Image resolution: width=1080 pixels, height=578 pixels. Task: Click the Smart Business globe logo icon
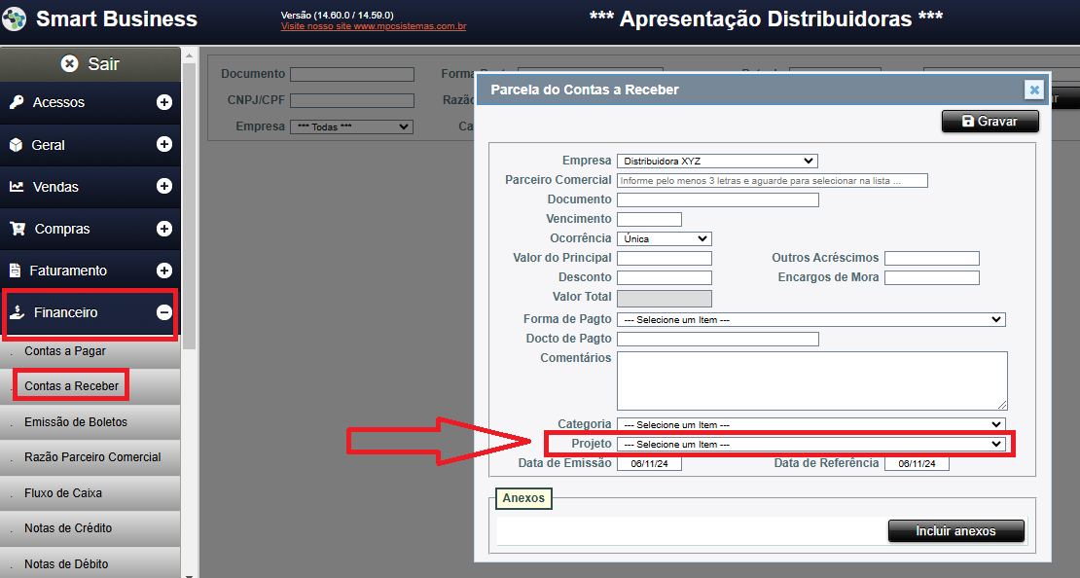tap(15, 19)
